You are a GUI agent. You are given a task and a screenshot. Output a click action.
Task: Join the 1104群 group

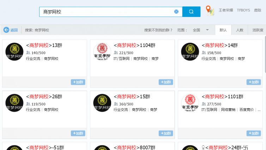(166, 82)
